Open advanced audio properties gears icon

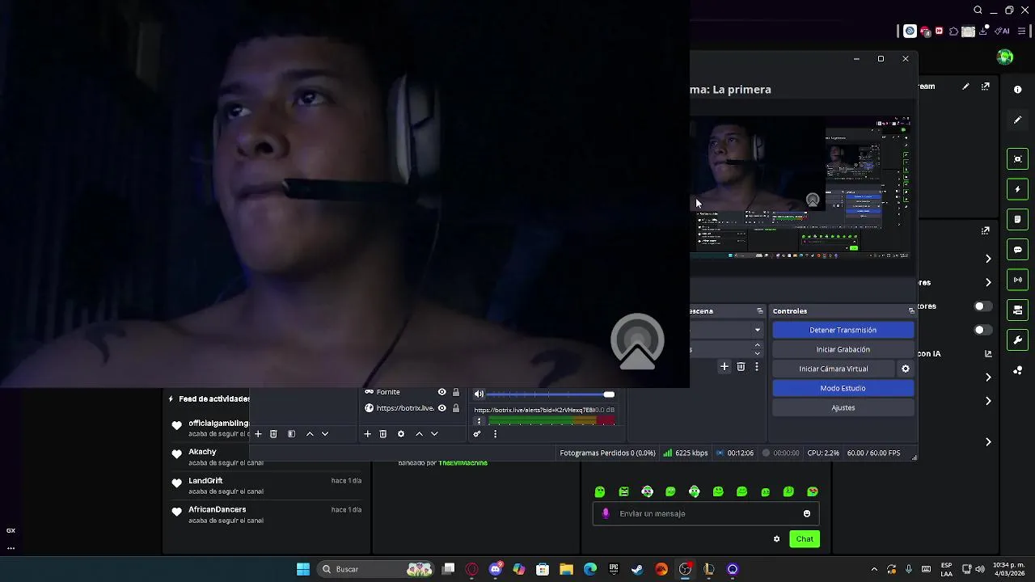(x=477, y=434)
